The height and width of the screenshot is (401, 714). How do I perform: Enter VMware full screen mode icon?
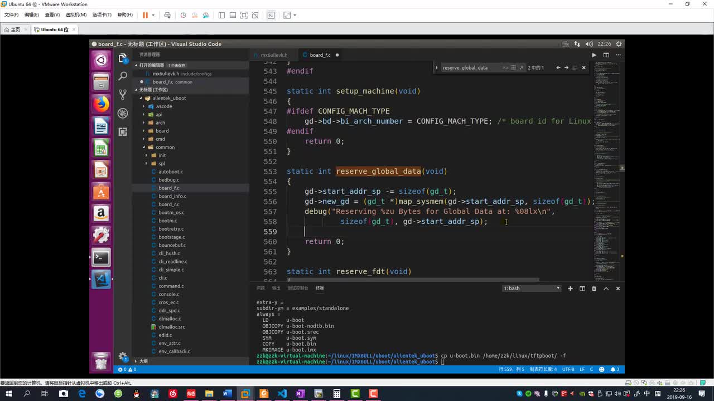click(244, 15)
